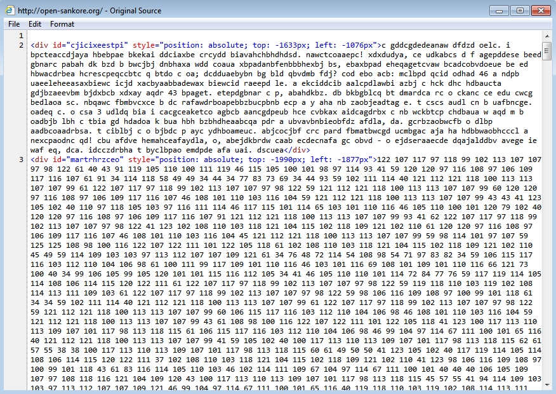556x394 pixels.
Task: Click the style attribute name on line 2
Action: coord(145,45)
